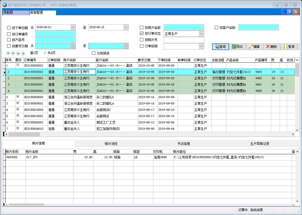
Task: Collapse the expanded order KC0190928001
Action: pyautogui.click(x=18, y=65)
